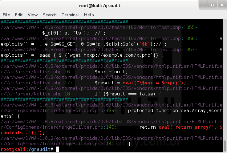Viewport: 227px width, 153px height.
Task: Click the red "contents .');')" text
Action: tap(21, 133)
